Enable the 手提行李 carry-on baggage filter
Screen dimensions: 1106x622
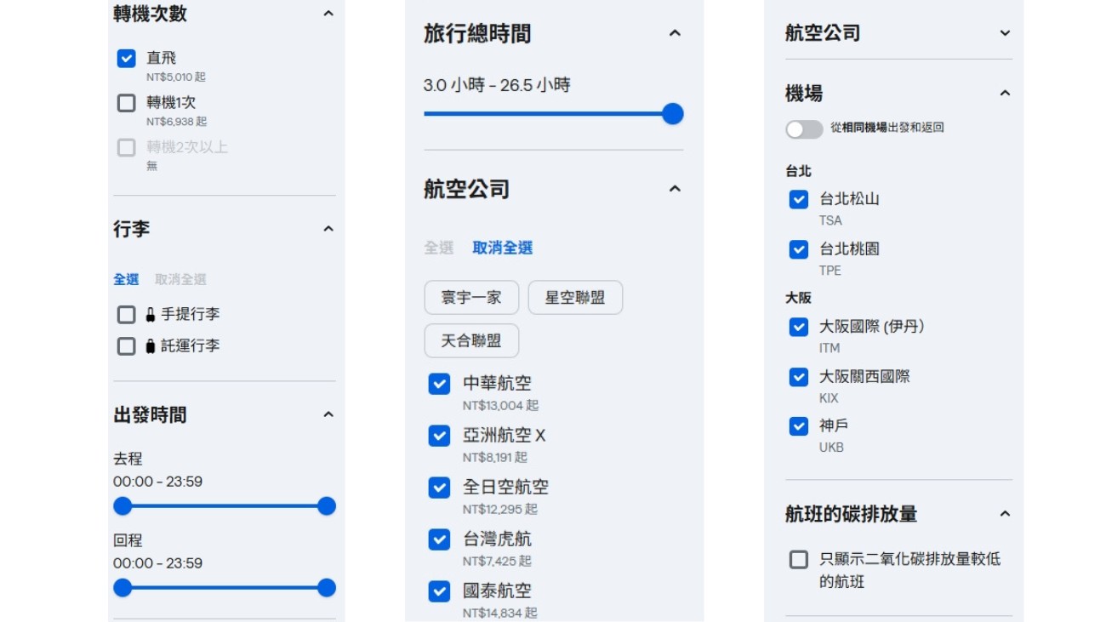[126, 315]
